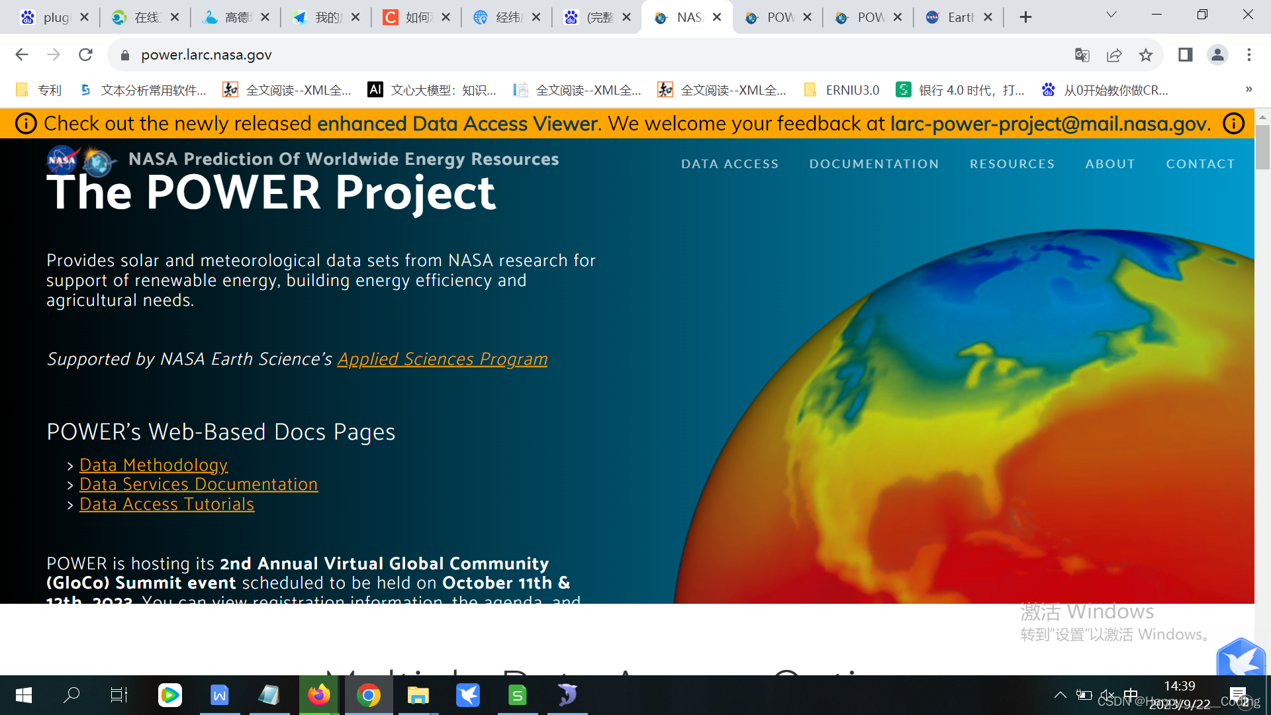Open the 'ERNIU3.0' bookmark folder
The width and height of the screenshot is (1271, 715).
841,90
